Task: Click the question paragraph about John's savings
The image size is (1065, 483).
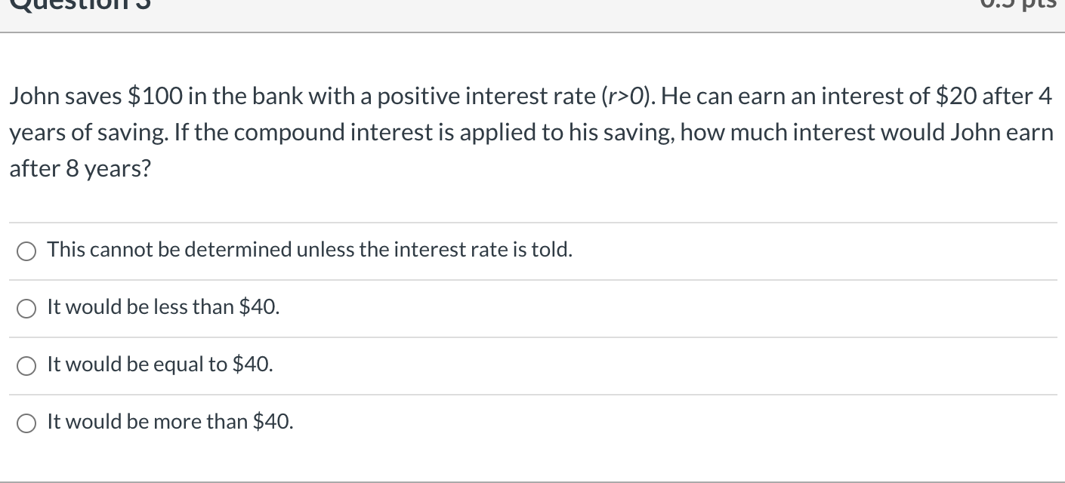Action: tap(529, 132)
